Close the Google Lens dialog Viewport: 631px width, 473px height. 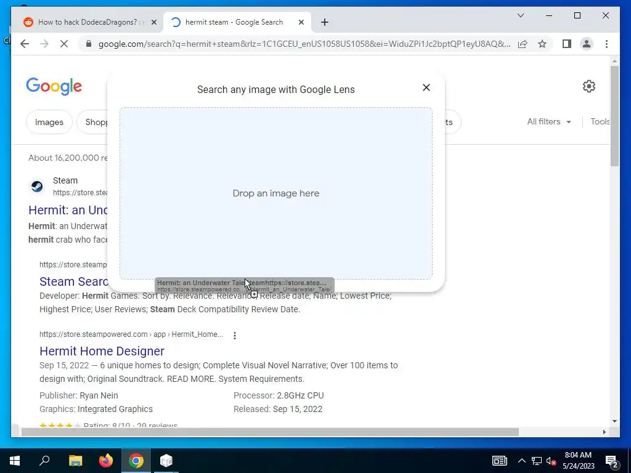(426, 87)
